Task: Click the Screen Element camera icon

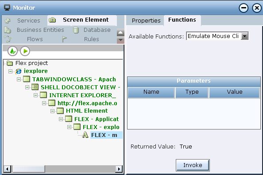Action: coord(52,20)
